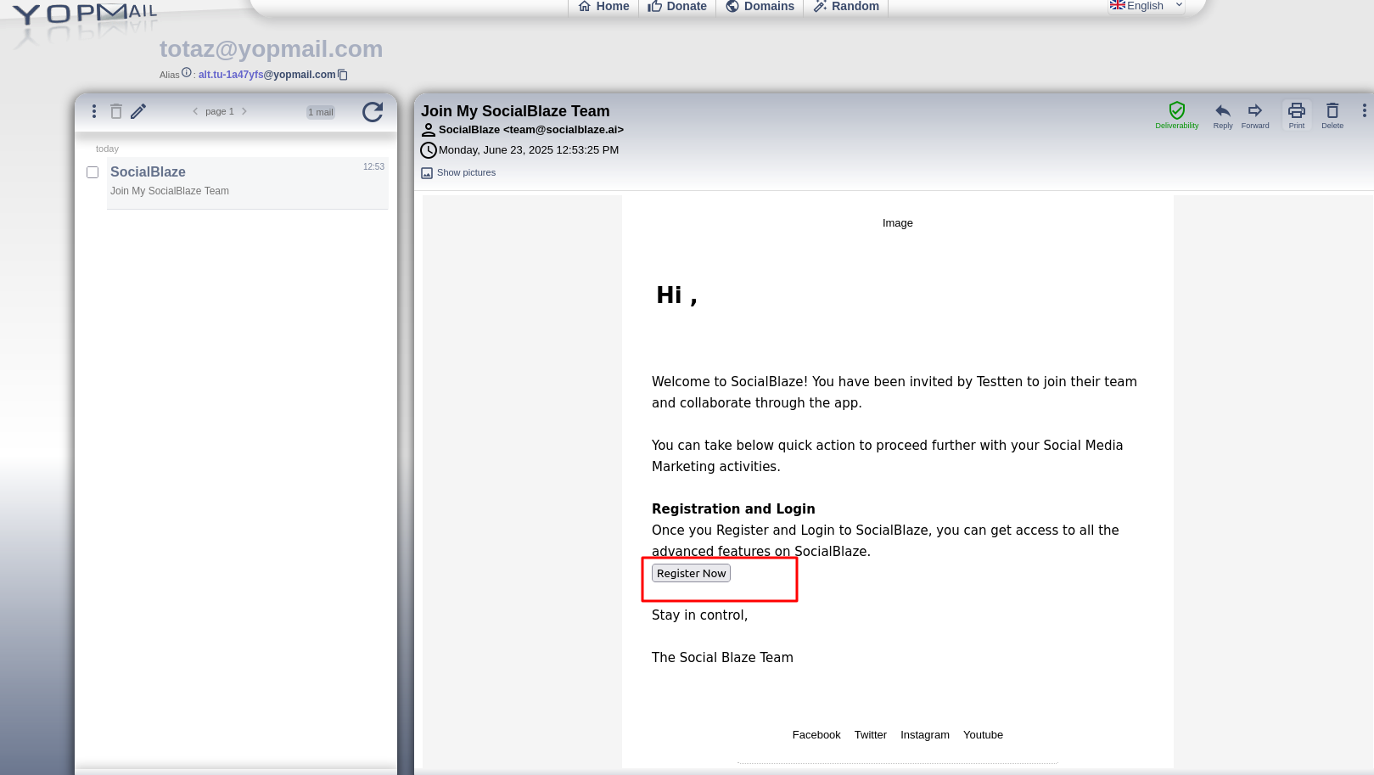Open the SocialBlaze mail in the inbox list
The width and height of the screenshot is (1374, 775).
click(247, 183)
